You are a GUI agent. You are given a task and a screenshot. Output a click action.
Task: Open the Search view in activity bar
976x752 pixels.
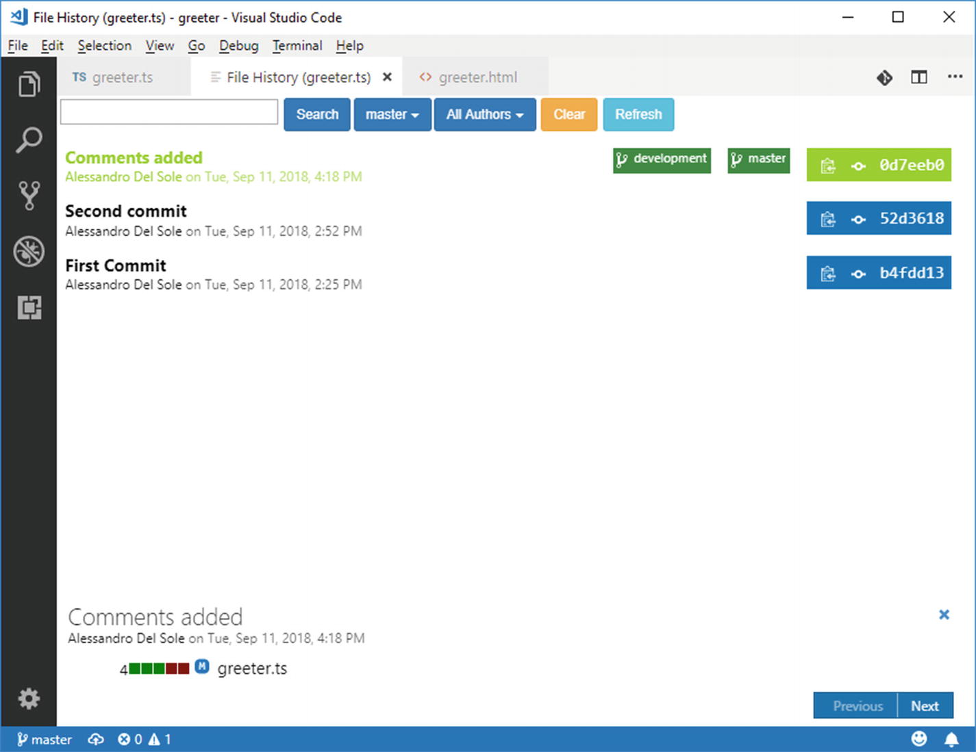29,140
